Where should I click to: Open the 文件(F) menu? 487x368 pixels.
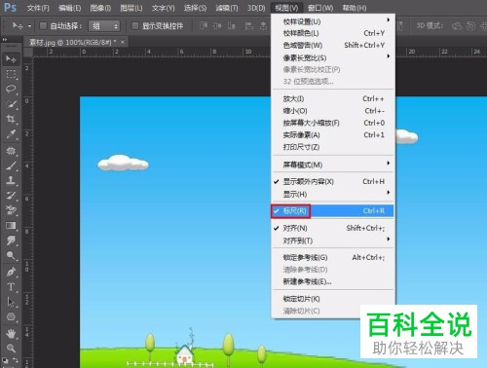pyautogui.click(x=38, y=8)
